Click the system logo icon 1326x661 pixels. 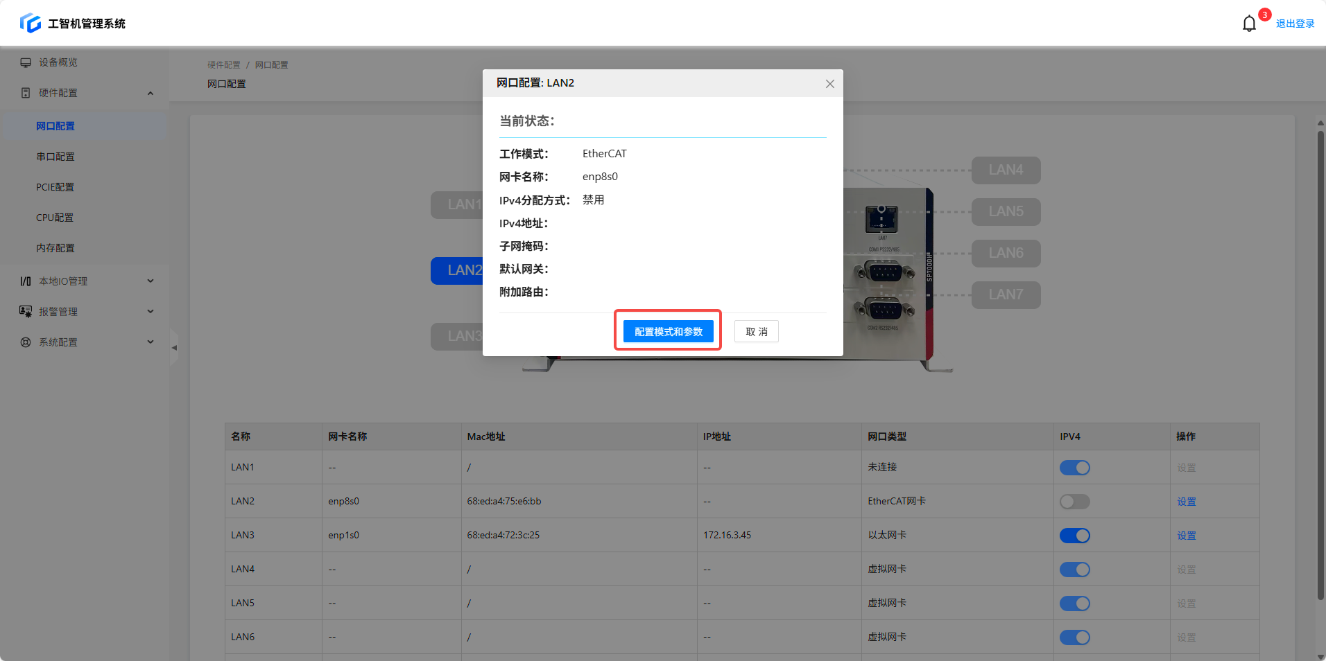click(30, 23)
